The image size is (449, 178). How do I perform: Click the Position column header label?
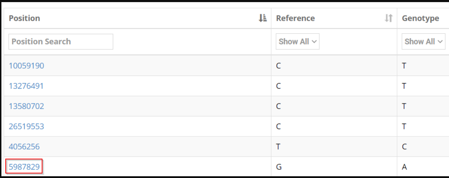pyautogui.click(x=24, y=18)
